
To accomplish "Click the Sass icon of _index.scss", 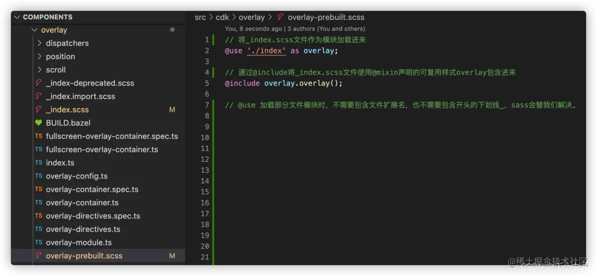I will 38,110.
